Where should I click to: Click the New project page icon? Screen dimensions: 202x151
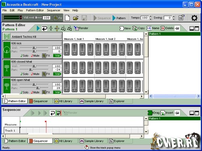click(67, 18)
